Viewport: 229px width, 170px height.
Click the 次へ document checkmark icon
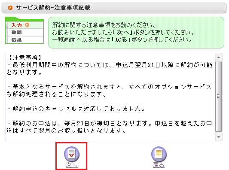coord(72,154)
